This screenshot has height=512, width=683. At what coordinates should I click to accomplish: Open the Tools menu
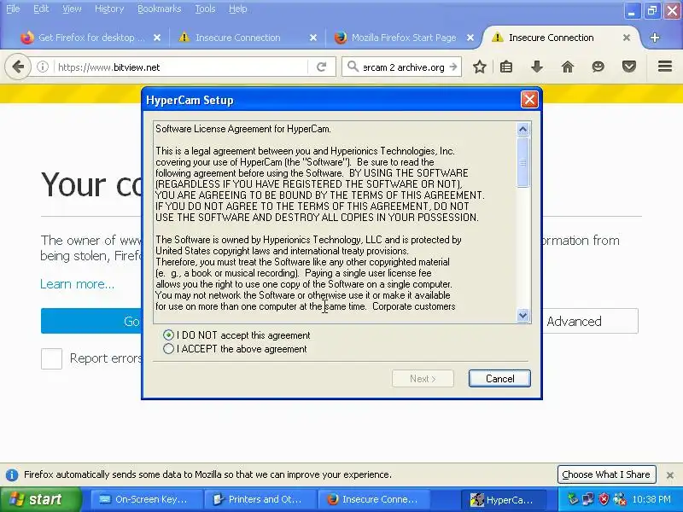tap(205, 9)
